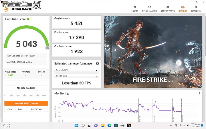Click COMPARE RESULT ONLINE button
This screenshot has height=129, width=206.
(26, 103)
